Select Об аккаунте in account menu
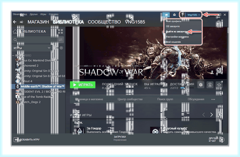Image resolution: width=240 pixels, height=157 pixels. pyautogui.click(x=173, y=26)
